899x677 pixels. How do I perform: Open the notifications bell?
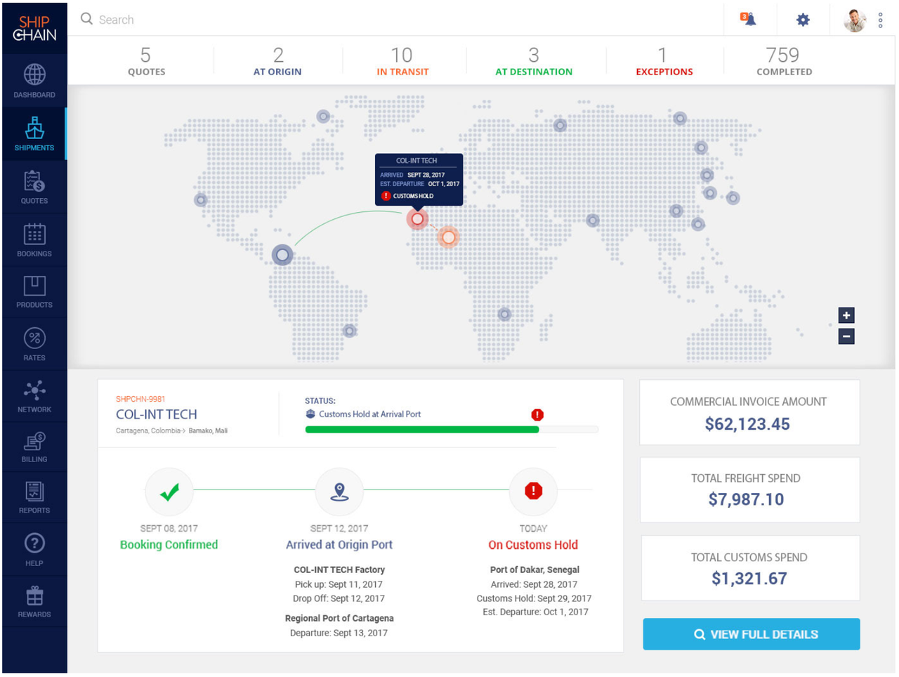(x=748, y=19)
